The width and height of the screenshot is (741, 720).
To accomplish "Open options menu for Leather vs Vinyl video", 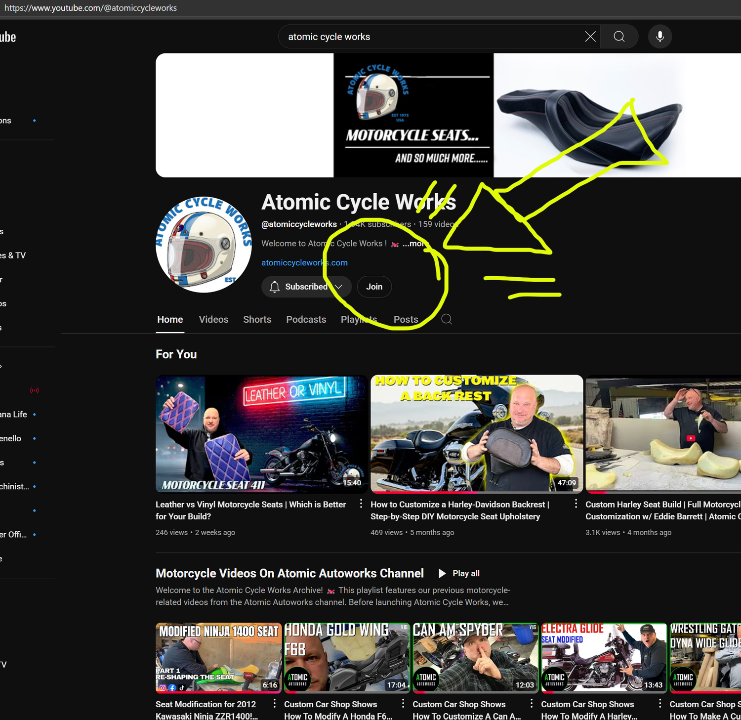I will pos(361,504).
